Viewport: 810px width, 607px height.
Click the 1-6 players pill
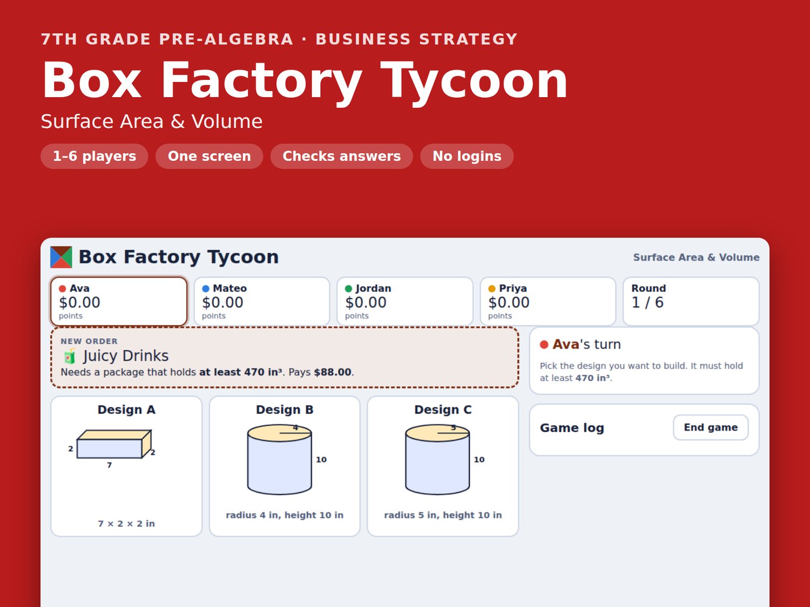pyautogui.click(x=94, y=156)
